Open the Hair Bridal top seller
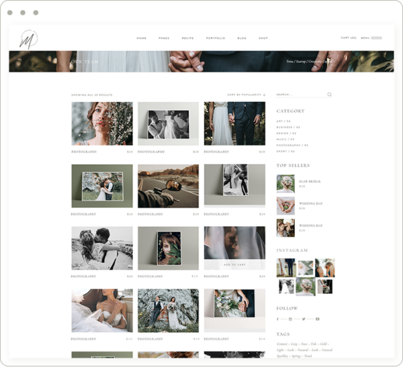 [x=310, y=181]
